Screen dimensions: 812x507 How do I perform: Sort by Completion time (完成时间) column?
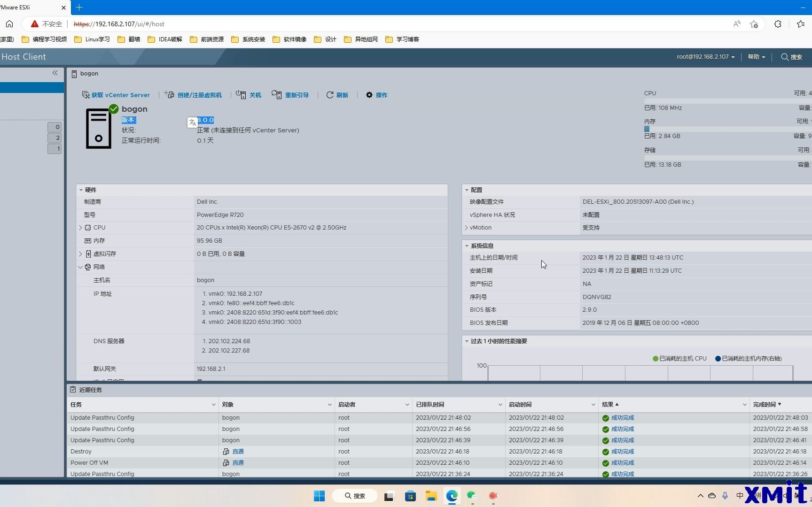coord(767,405)
